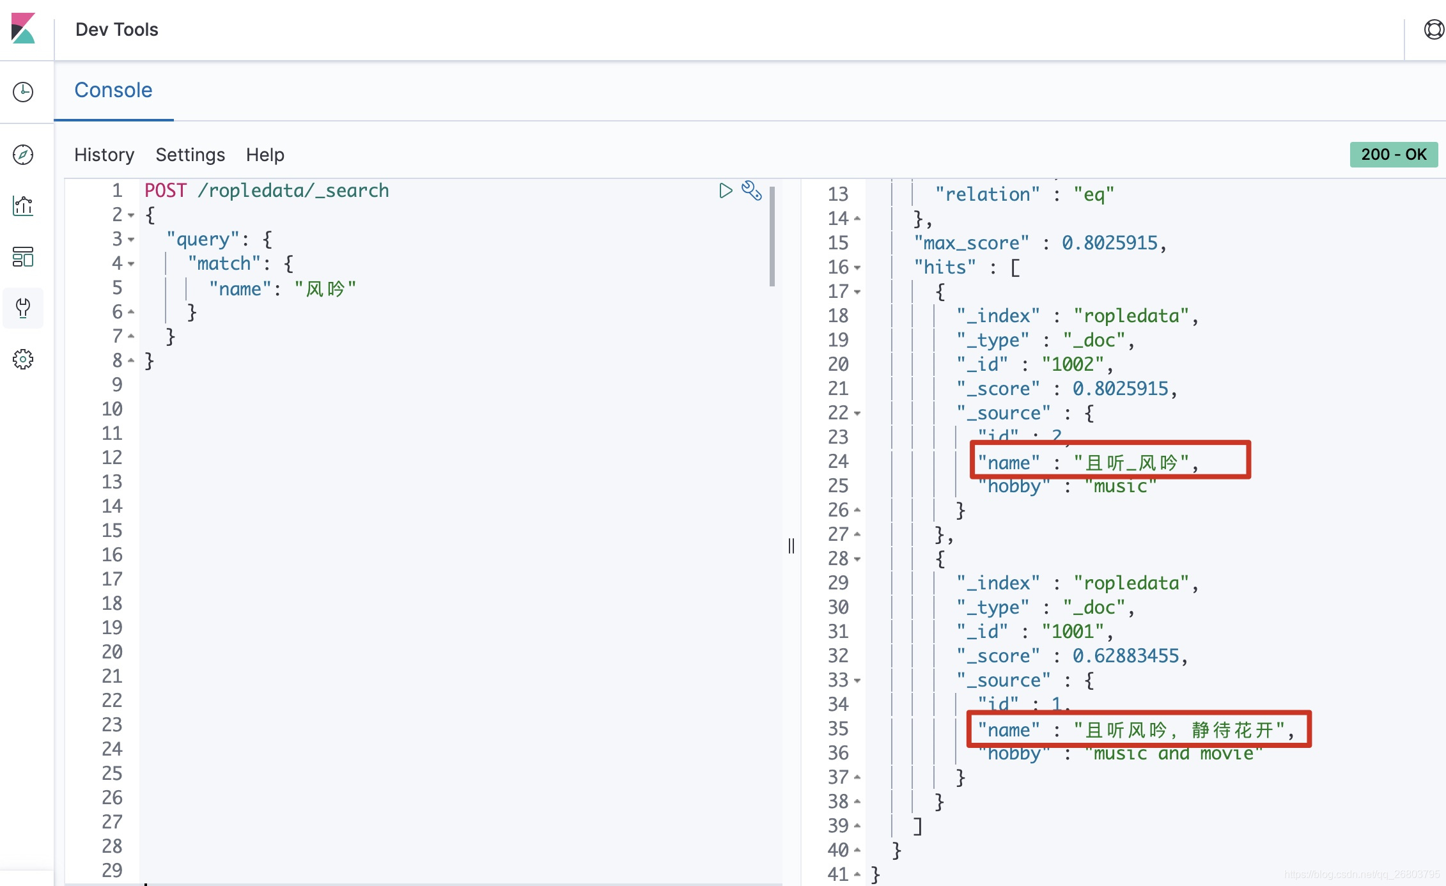The image size is (1446, 886).
Task: Collapse the fold arrow at request line 2
Action: click(x=131, y=215)
